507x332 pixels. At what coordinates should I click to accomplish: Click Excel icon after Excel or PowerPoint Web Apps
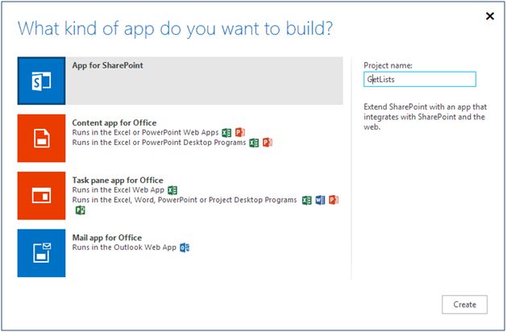point(226,132)
